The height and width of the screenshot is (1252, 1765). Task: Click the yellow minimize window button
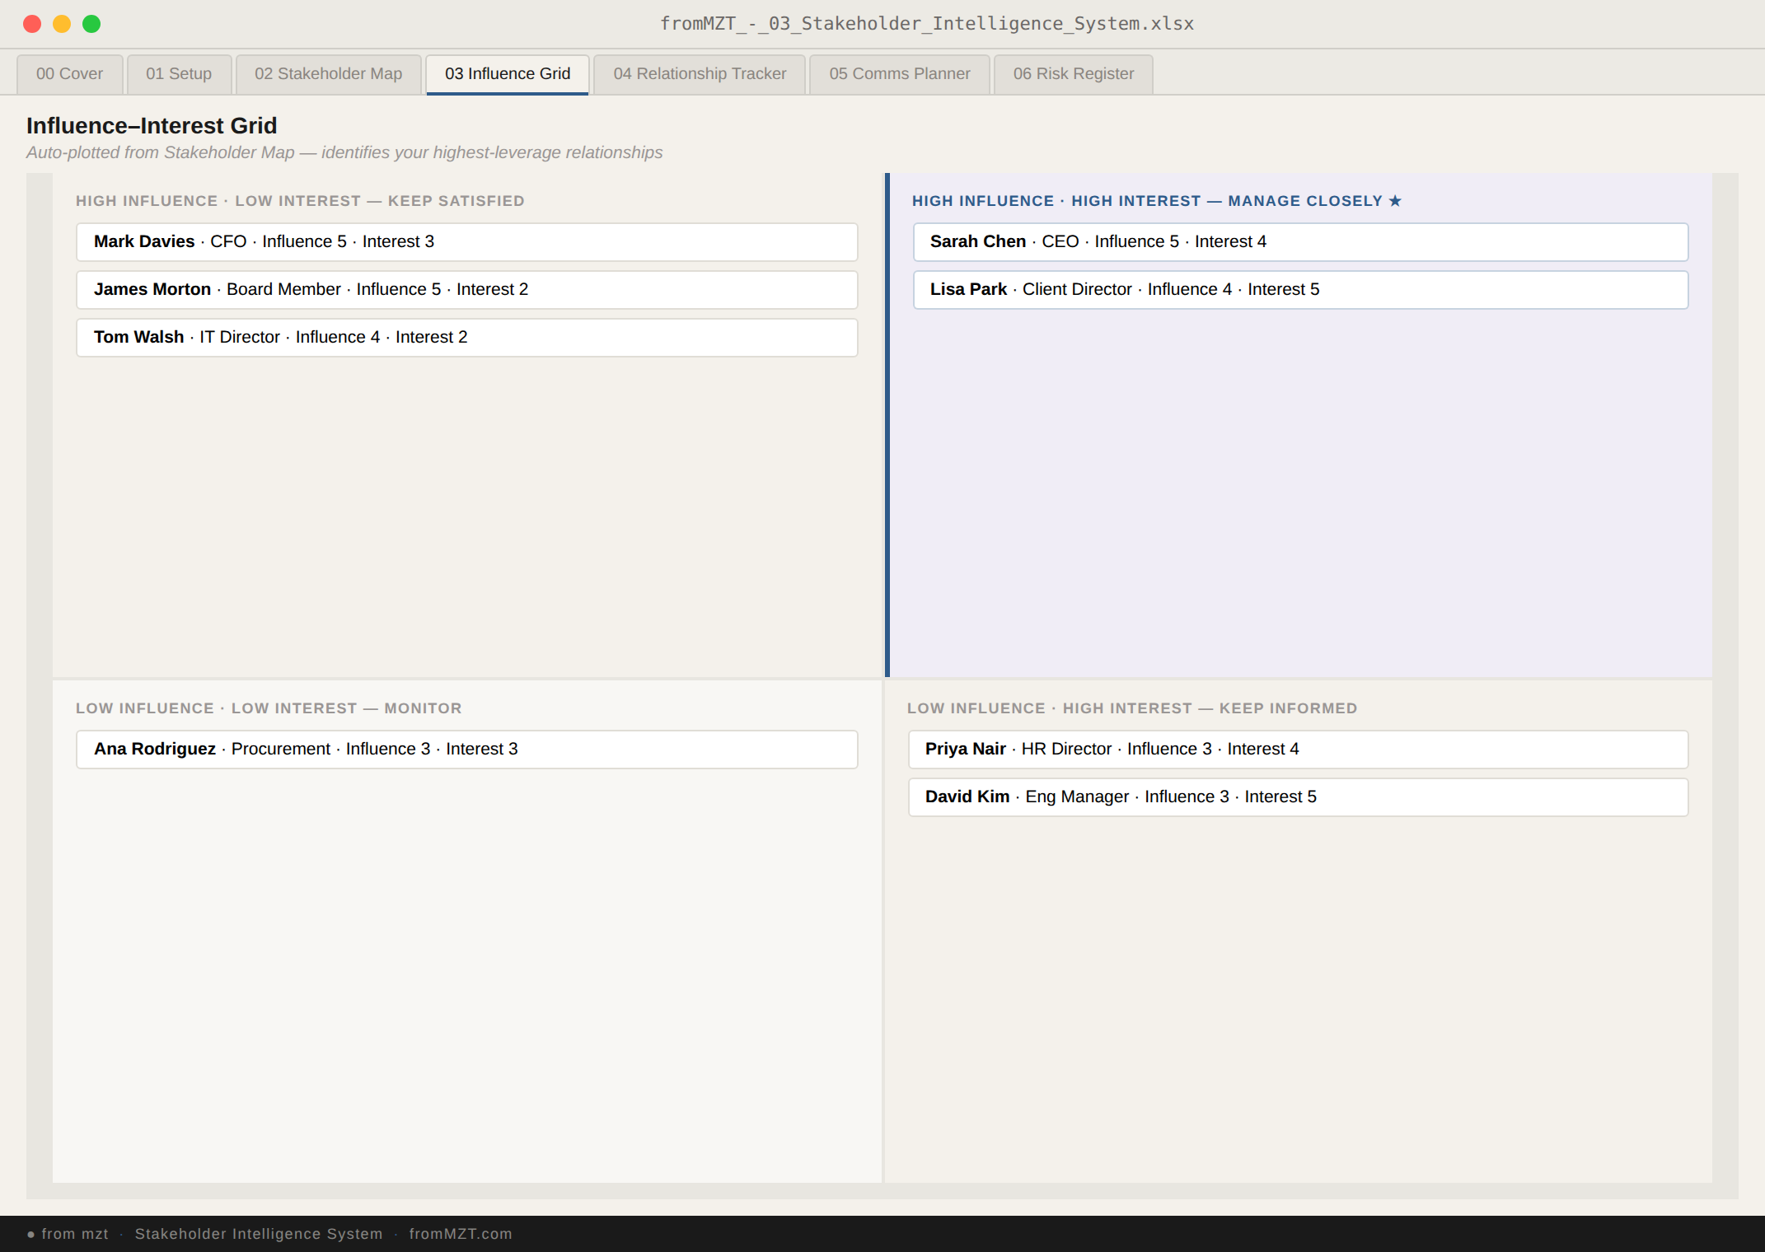click(x=62, y=24)
